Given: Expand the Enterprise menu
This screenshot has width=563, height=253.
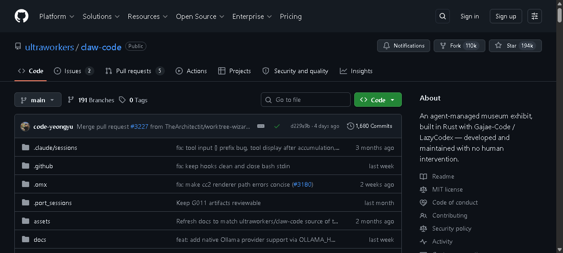Looking at the screenshot, I should [x=252, y=16].
